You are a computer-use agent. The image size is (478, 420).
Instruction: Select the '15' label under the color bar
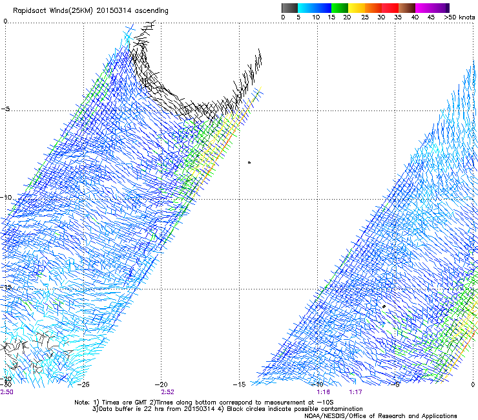click(x=331, y=17)
